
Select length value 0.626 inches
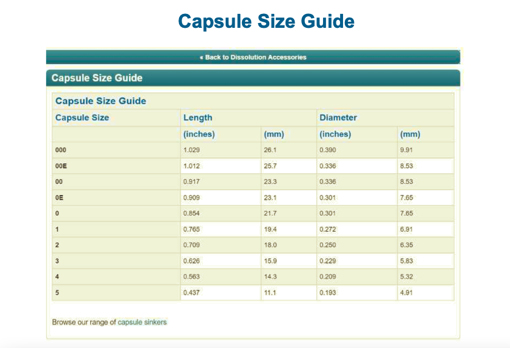pyautogui.click(x=191, y=261)
